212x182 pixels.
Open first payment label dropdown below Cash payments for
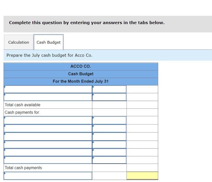[48, 120]
